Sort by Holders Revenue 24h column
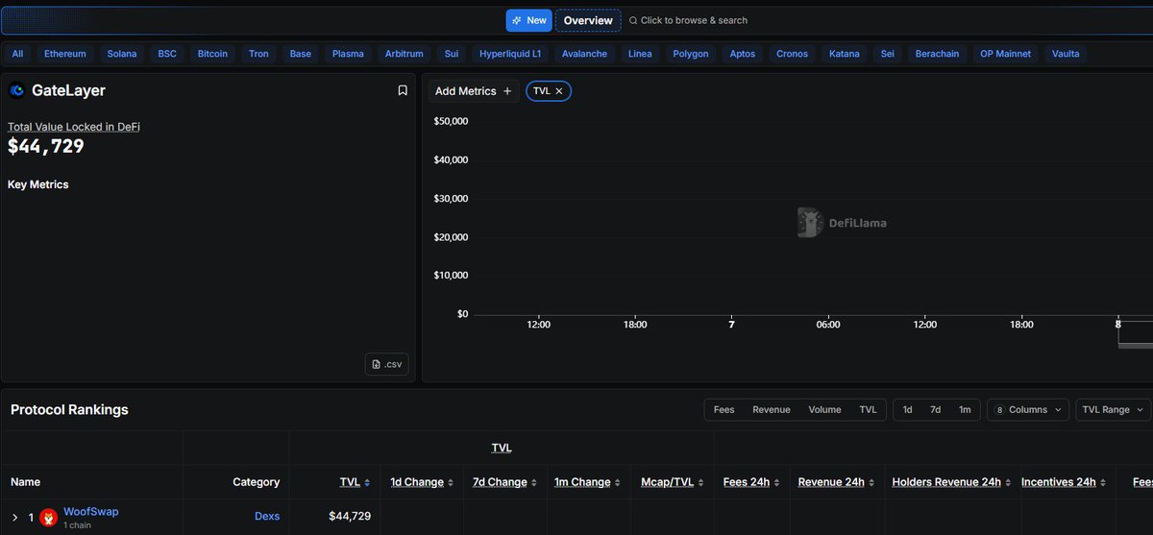The width and height of the screenshot is (1153, 535). (951, 482)
